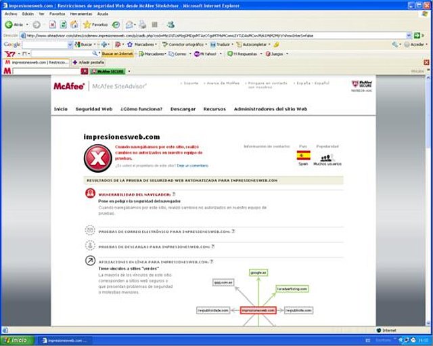The image size is (433, 346).
Task: Click Autocompletar form fill button
Action: tap(252, 45)
